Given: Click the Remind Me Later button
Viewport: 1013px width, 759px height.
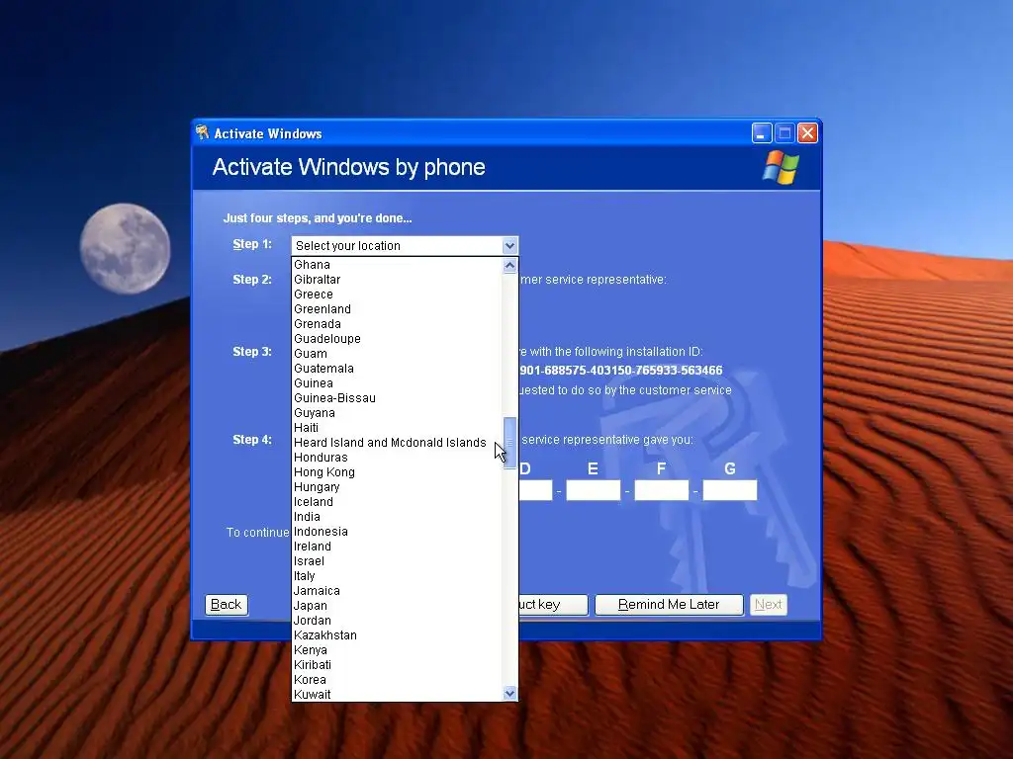Looking at the screenshot, I should point(669,605).
